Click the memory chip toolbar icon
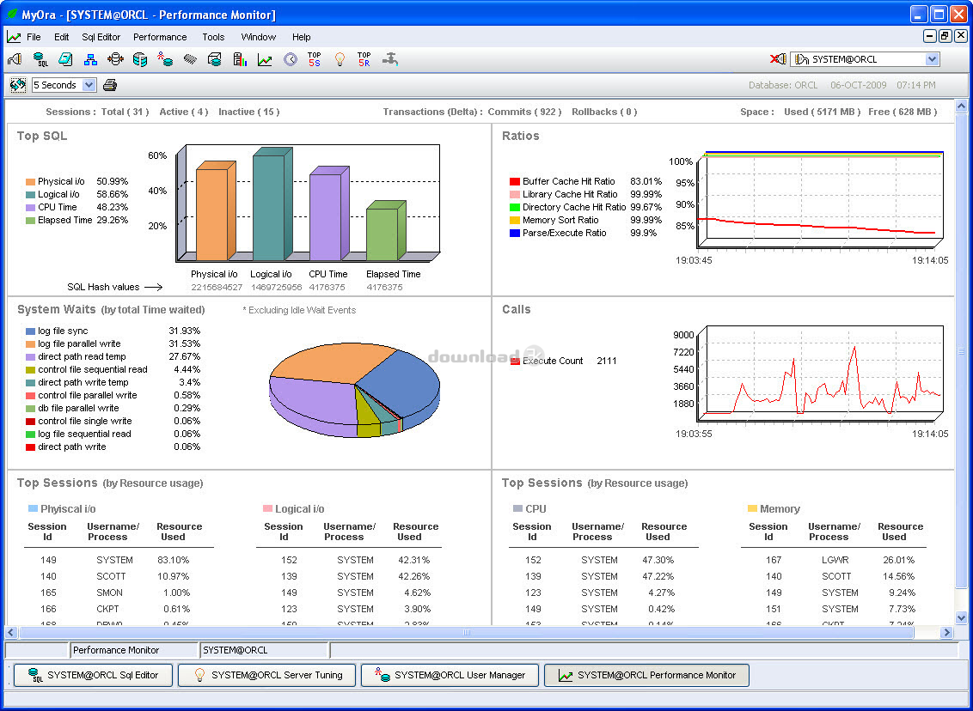 click(x=190, y=59)
